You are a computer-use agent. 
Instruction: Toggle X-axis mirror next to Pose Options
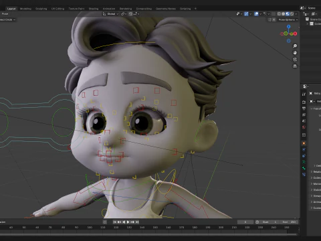tap(274, 19)
